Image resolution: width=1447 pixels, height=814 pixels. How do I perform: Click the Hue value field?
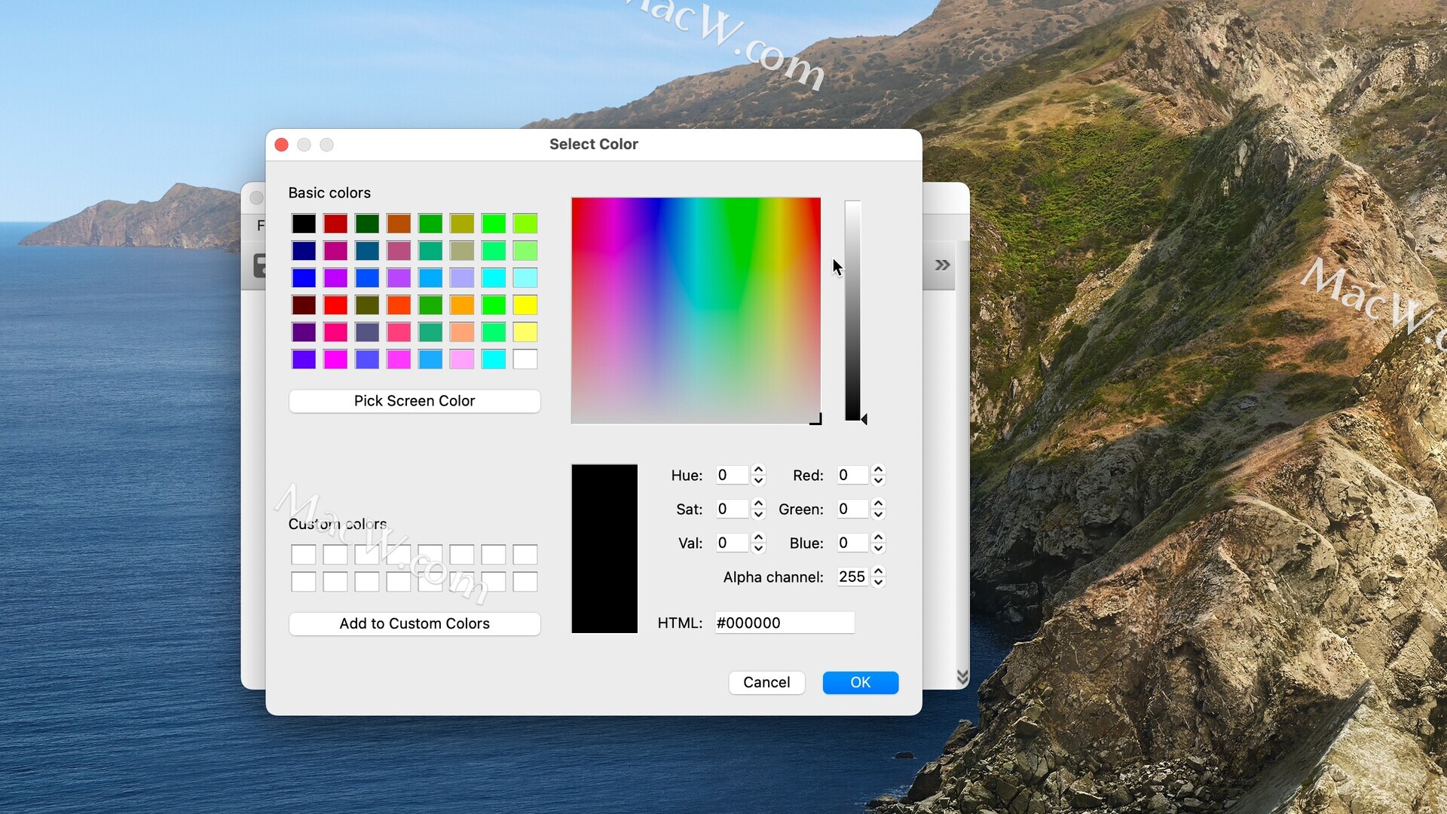732,475
